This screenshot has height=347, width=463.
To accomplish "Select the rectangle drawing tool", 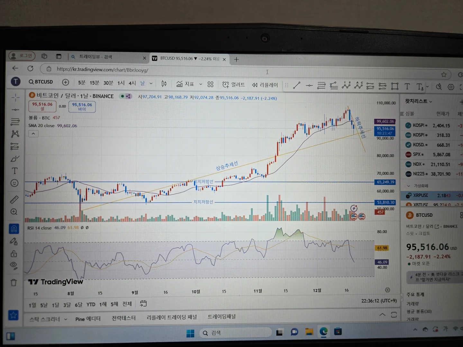I will pos(395,86).
